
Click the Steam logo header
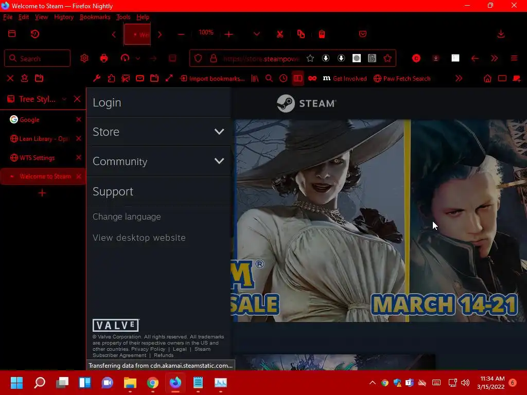pyautogui.click(x=306, y=103)
